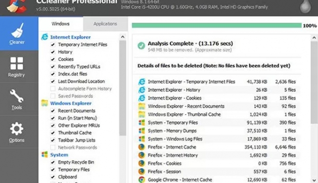318x183 pixels.
Task: Click the Analysis Complete heading text
Action: point(190,43)
